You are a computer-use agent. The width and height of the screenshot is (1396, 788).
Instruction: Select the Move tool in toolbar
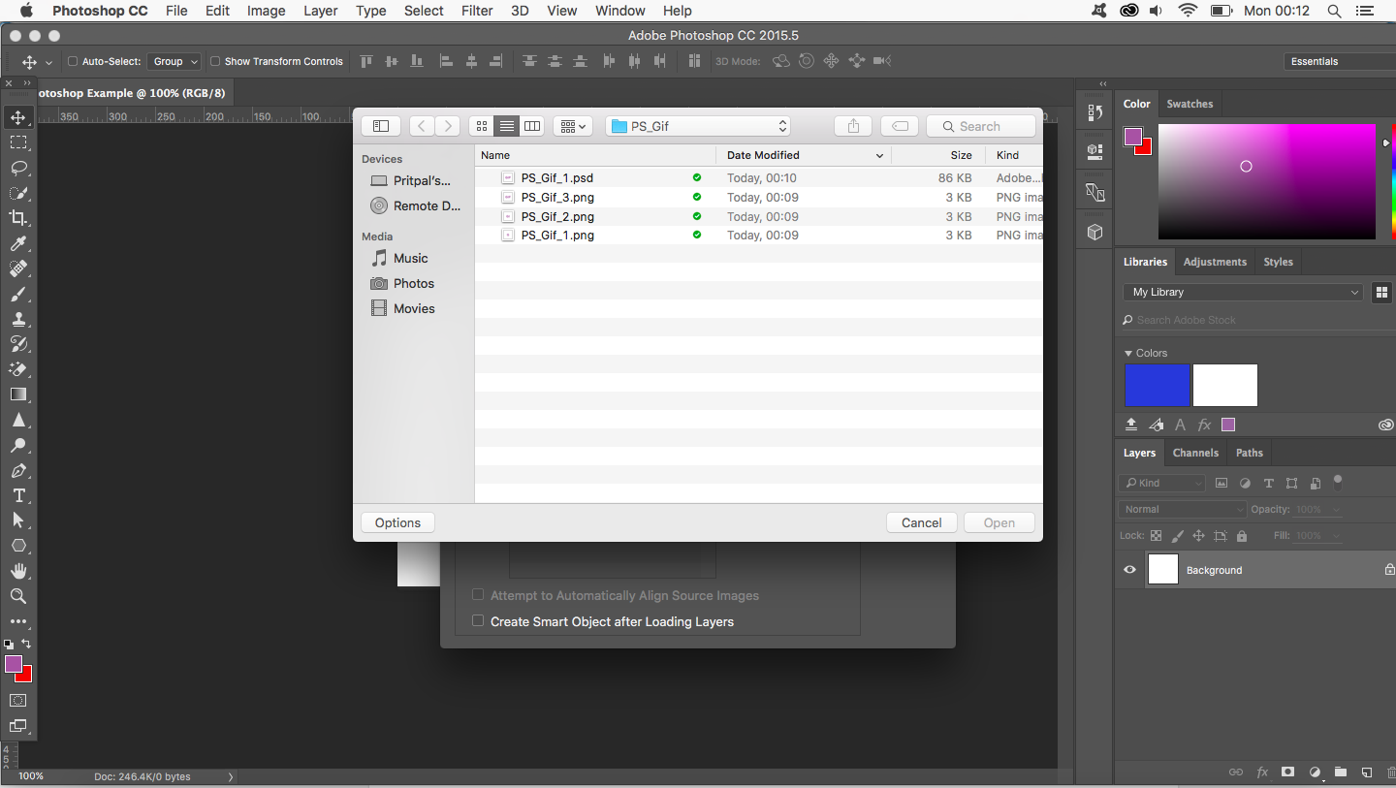point(18,117)
